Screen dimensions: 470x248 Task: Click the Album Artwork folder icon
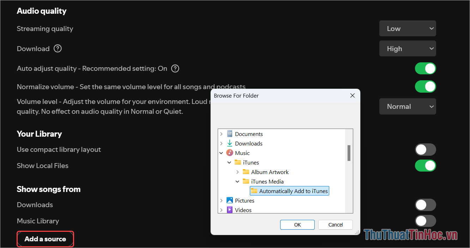tap(246, 172)
